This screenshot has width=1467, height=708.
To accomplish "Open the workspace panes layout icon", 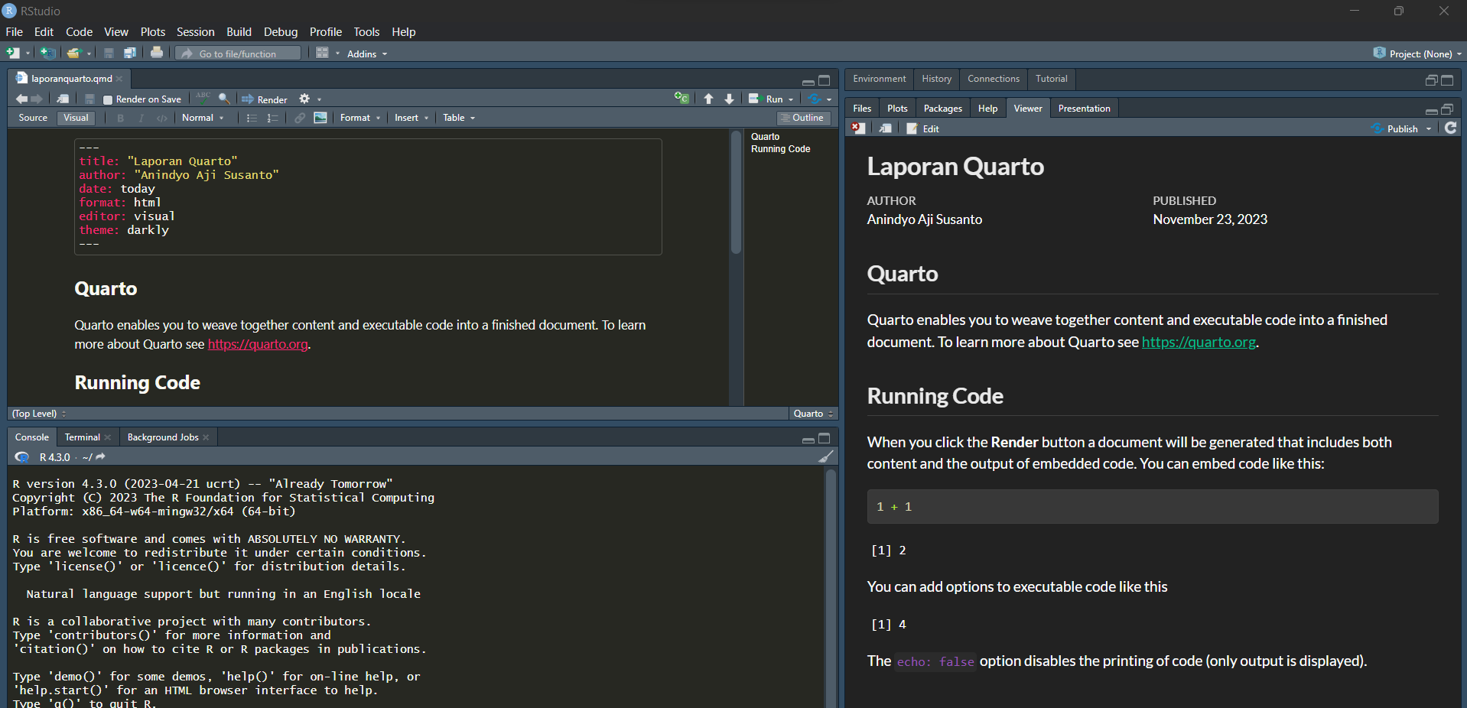I will click(322, 53).
